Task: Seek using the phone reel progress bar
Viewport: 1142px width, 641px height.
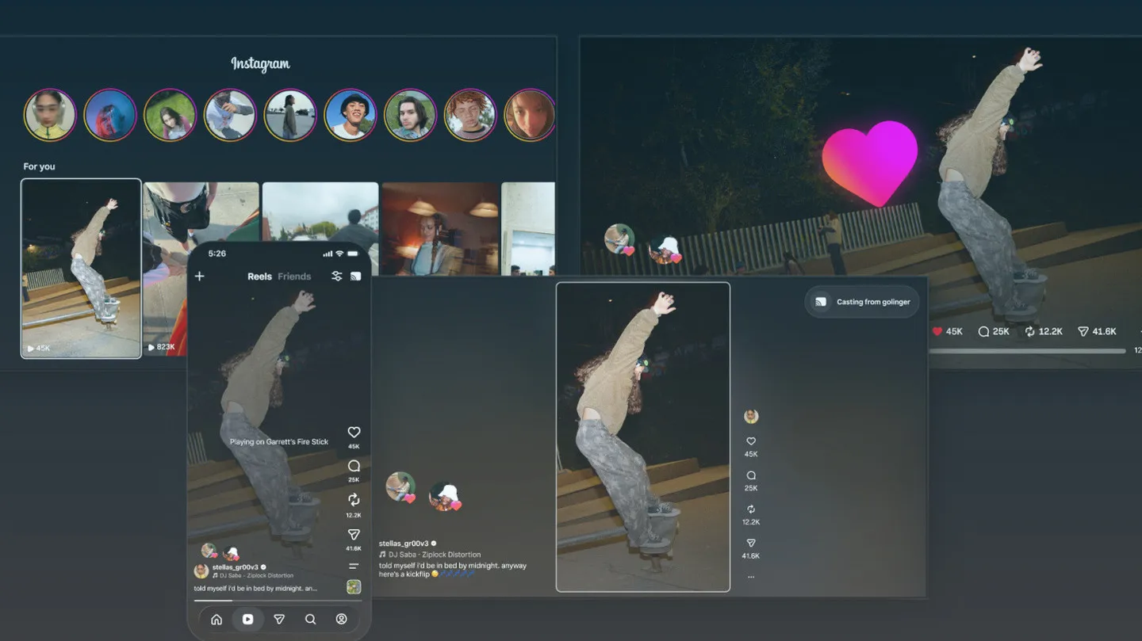Action: click(x=278, y=601)
